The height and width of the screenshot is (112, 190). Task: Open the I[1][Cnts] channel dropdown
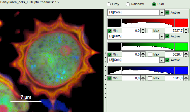pos(162,12)
